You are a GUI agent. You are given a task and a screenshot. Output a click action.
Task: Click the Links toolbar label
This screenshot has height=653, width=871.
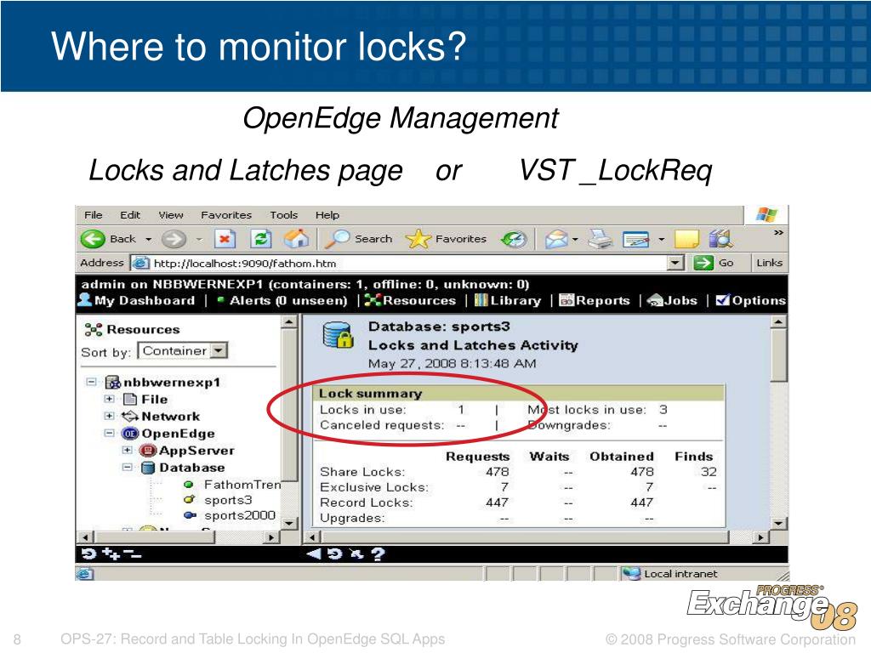pyautogui.click(x=769, y=263)
